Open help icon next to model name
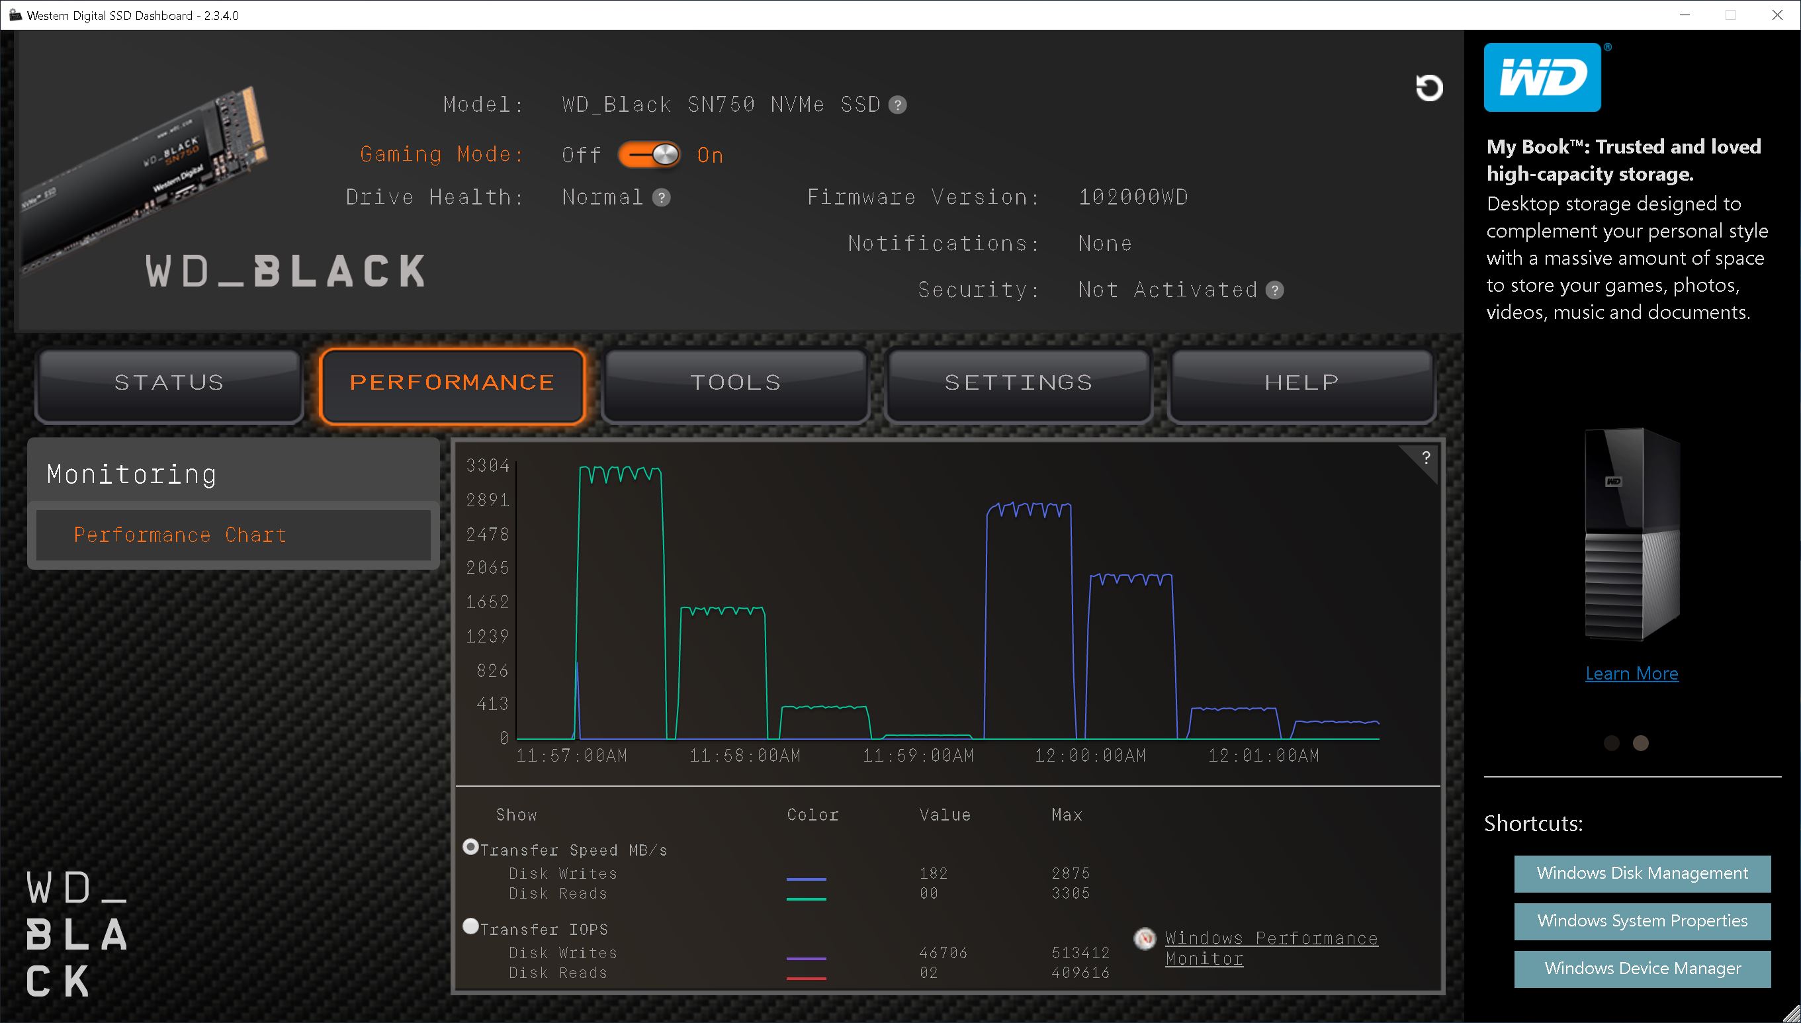This screenshot has width=1801, height=1023. [x=898, y=105]
